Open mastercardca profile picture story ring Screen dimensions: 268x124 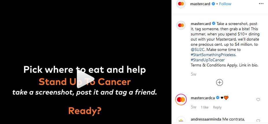[181, 100]
